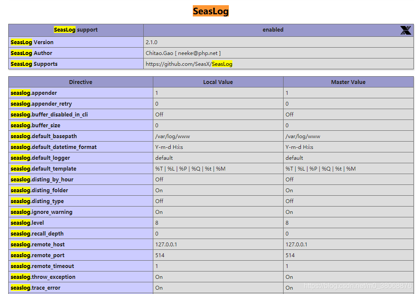Click the seaslog.disting_by_hour directive name
The height and width of the screenshot is (294, 416).
[x=42, y=180]
